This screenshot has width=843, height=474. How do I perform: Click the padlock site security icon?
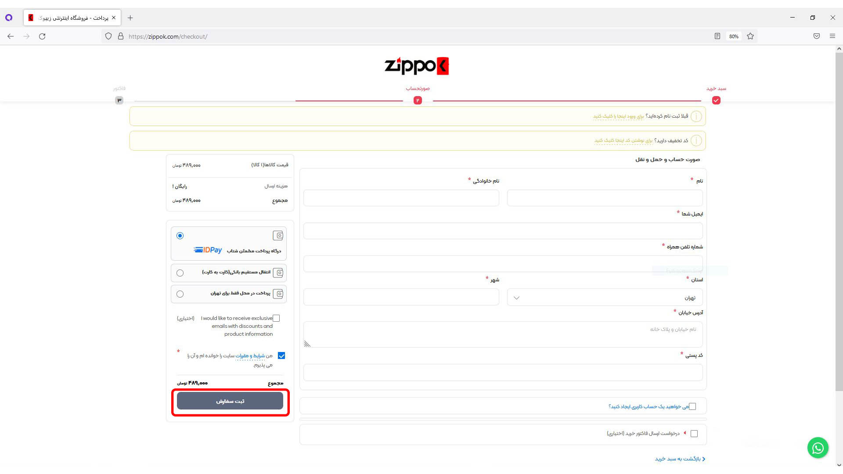pos(121,36)
